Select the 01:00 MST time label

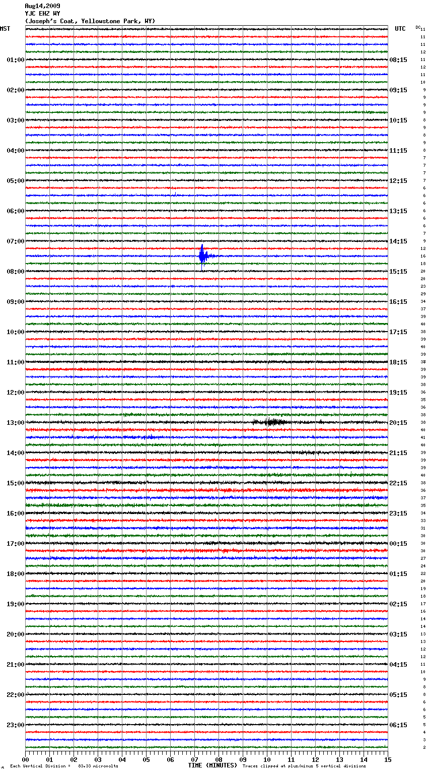(x=16, y=60)
